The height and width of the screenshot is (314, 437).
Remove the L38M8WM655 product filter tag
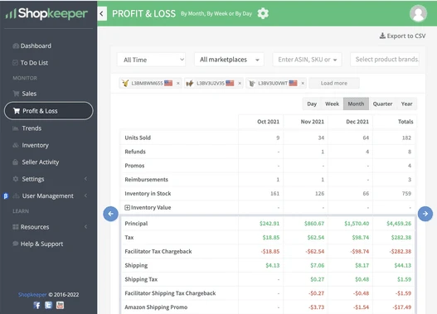[178, 83]
